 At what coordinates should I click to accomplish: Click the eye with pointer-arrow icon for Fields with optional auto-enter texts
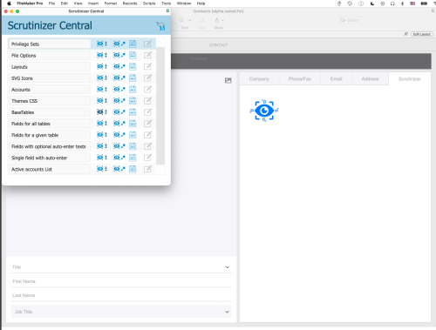119,146
